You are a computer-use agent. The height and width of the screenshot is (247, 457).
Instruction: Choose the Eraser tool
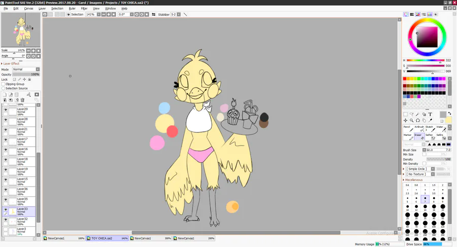pyautogui.click(x=419, y=136)
